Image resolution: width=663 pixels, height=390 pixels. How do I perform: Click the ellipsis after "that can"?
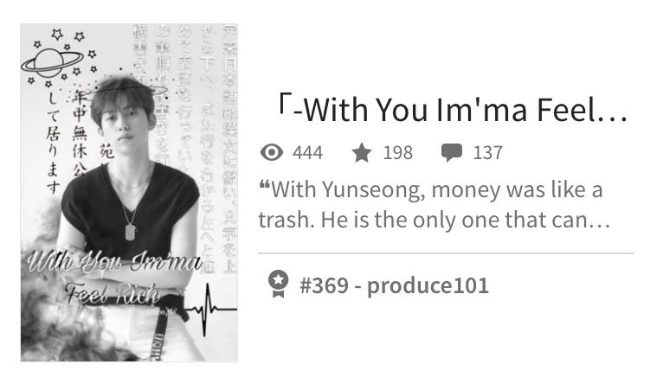597,226
